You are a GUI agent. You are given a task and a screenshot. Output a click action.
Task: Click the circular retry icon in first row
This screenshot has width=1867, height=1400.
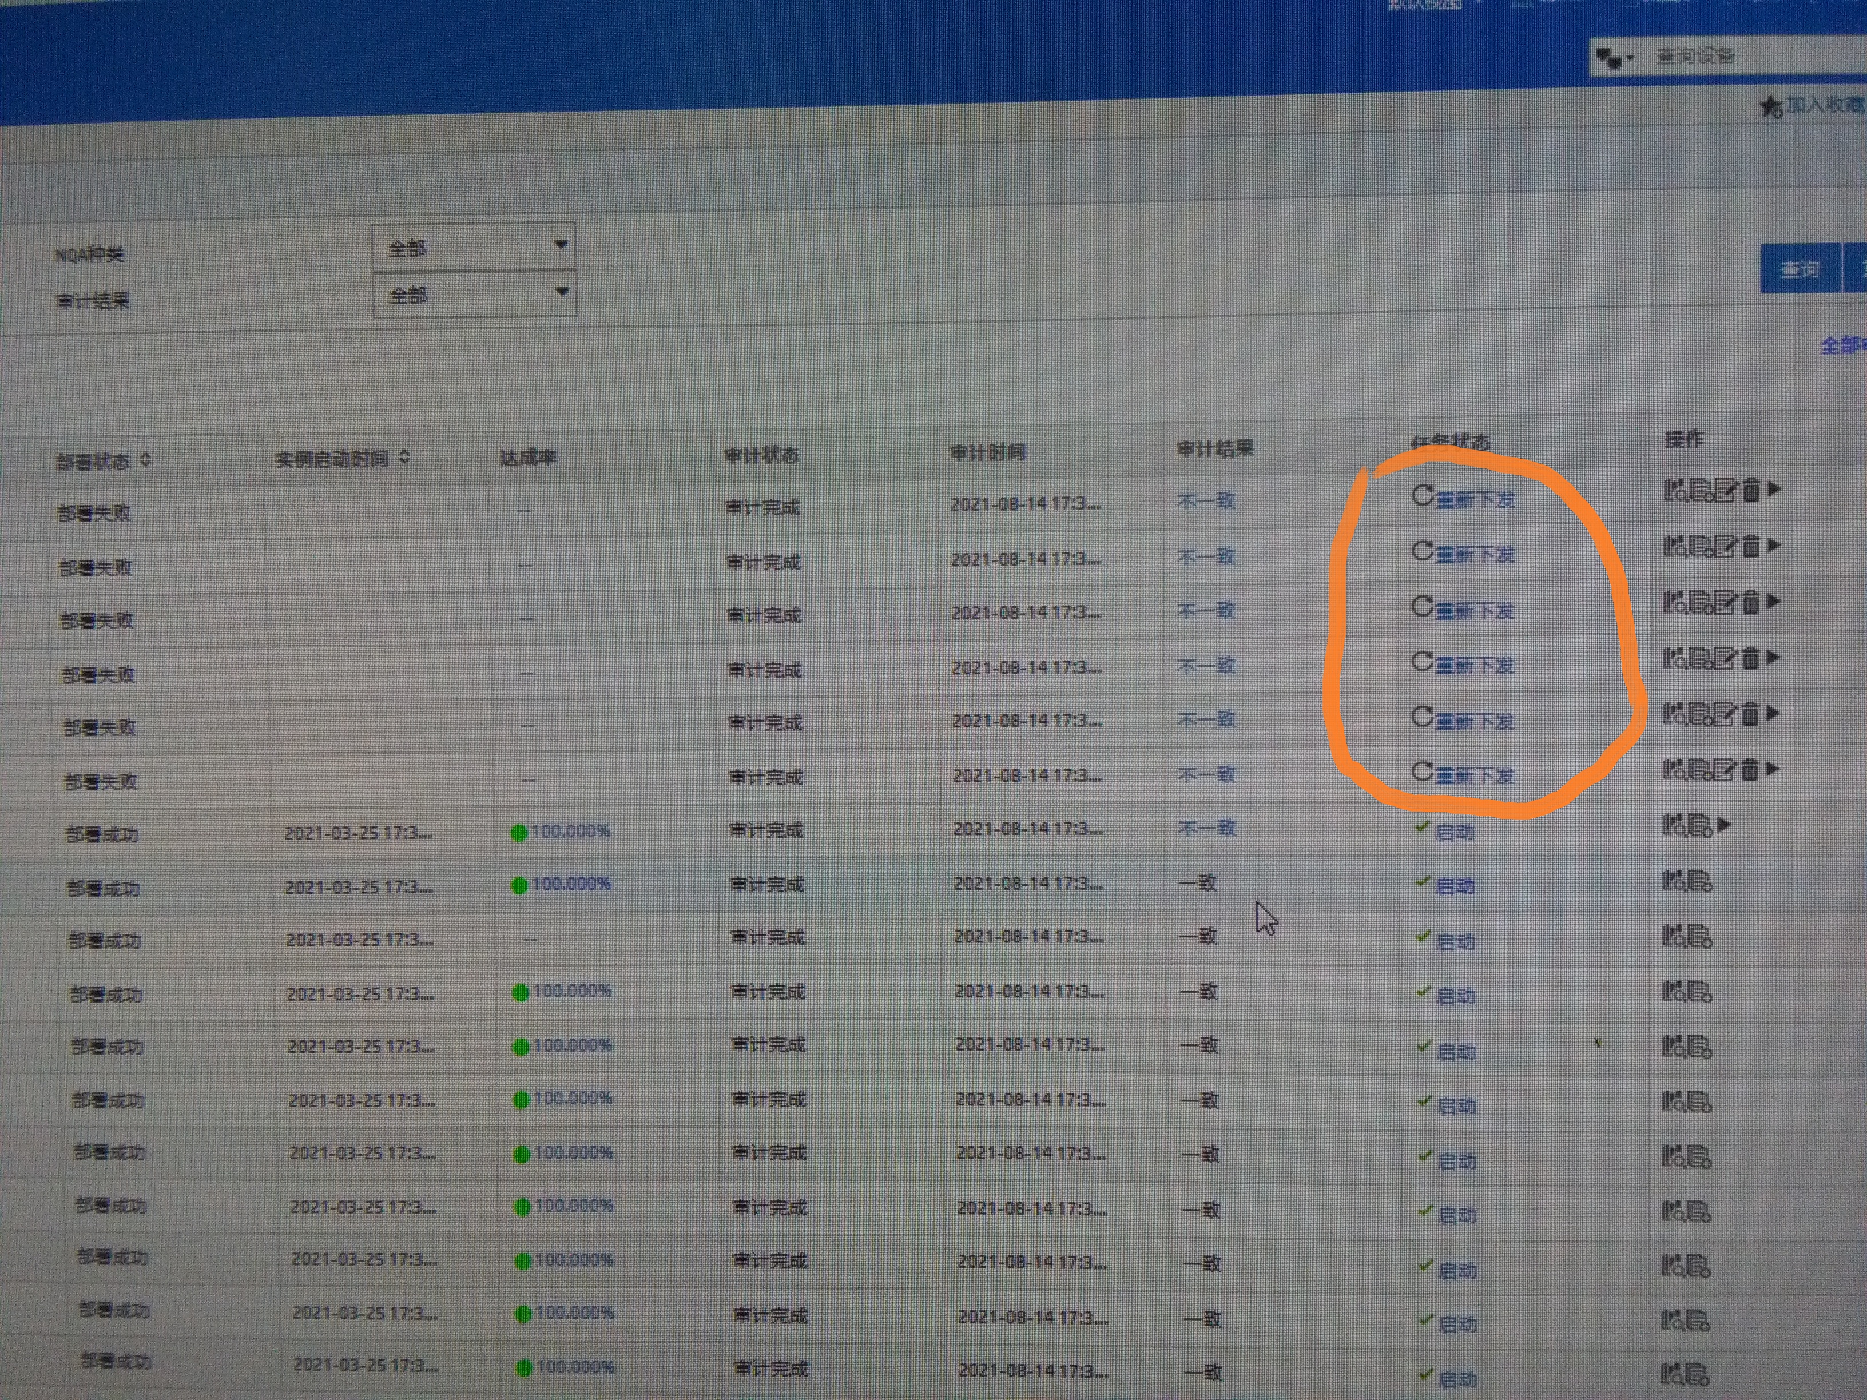point(1422,495)
